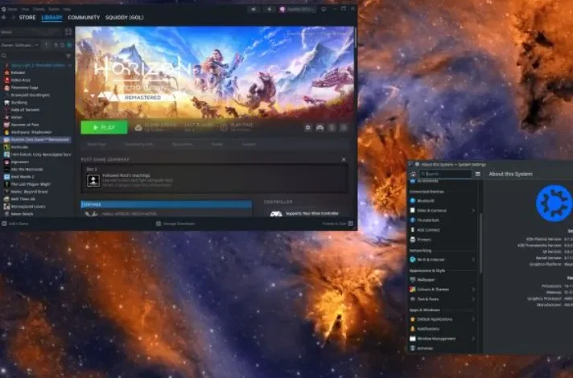Toggle the ready-to-play filter icon in library
Image resolution: width=573 pixels, height=378 pixels.
[69, 45]
